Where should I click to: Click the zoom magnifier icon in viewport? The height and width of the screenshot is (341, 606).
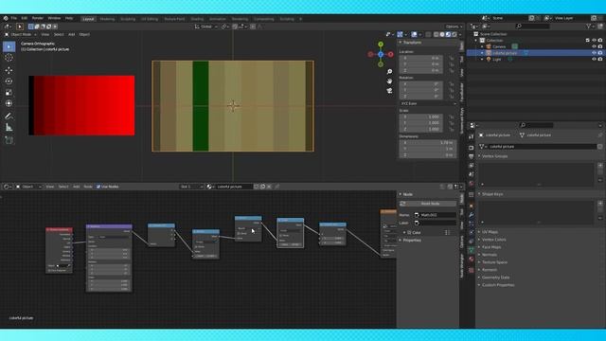click(389, 72)
